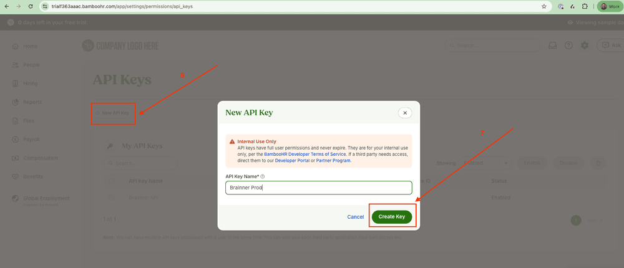Click the Compensation icon in sidebar

[x=16, y=158]
